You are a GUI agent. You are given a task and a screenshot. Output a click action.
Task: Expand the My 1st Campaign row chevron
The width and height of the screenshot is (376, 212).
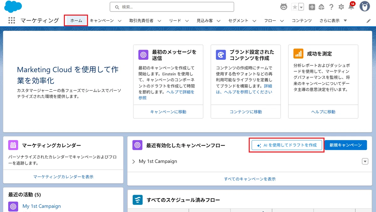133,162
